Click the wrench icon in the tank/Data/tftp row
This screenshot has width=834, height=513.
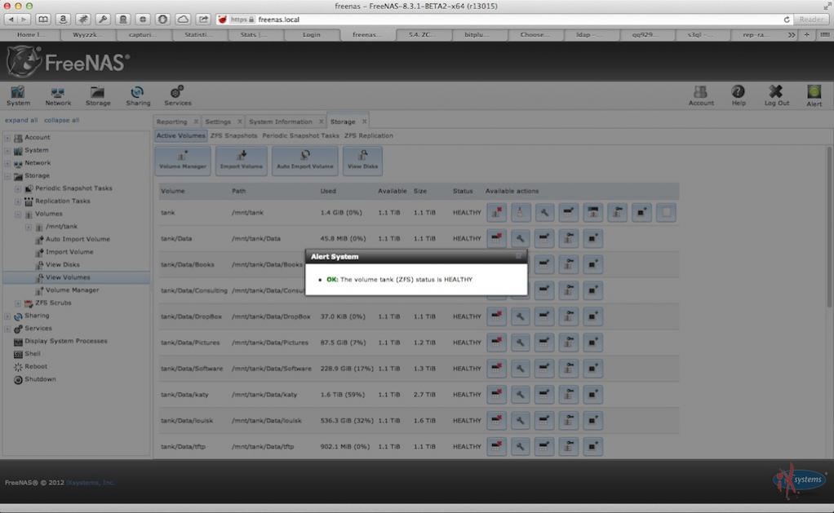point(520,447)
